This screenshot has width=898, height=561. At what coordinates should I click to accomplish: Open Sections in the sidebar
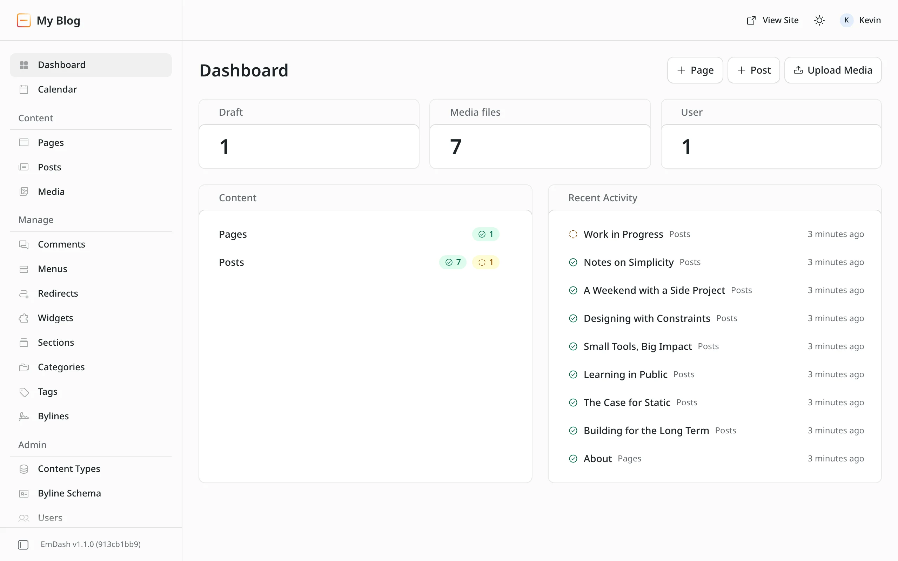(x=91, y=343)
